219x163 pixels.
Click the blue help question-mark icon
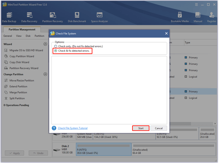click(x=54, y=128)
